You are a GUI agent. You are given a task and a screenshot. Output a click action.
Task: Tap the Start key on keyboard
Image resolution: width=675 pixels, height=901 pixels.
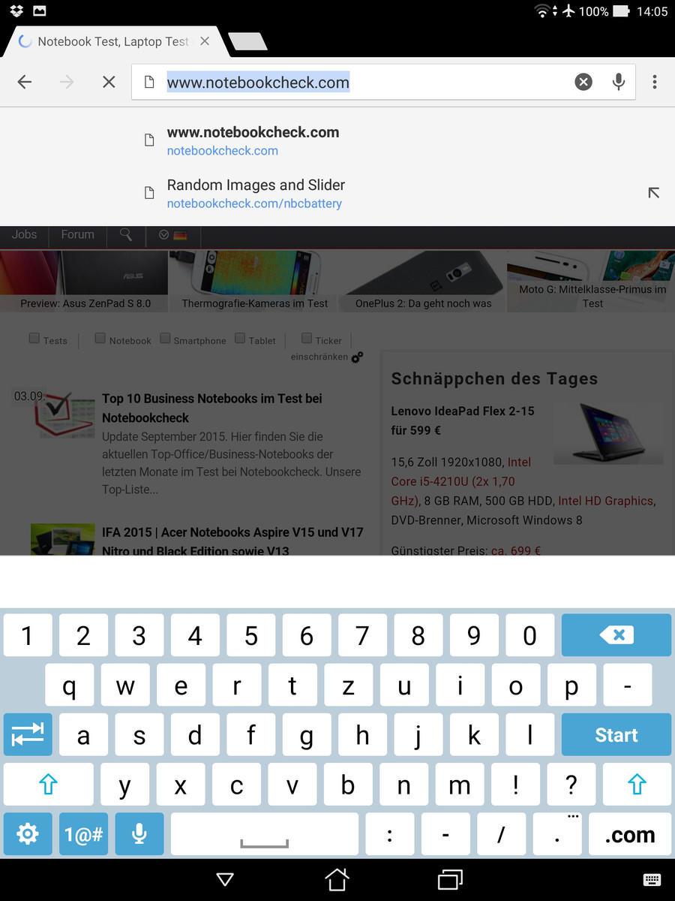pos(616,734)
